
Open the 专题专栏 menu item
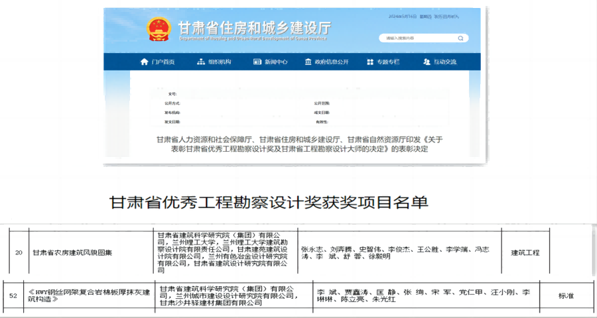388,62
